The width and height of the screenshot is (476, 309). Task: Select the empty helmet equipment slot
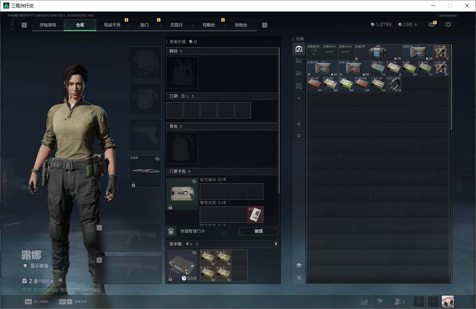[145, 62]
